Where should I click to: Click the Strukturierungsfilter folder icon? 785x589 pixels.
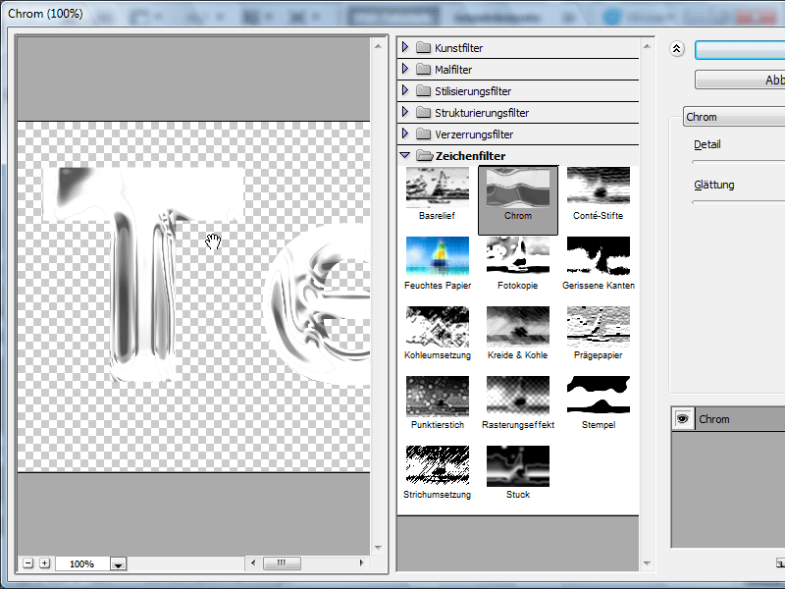pos(424,112)
